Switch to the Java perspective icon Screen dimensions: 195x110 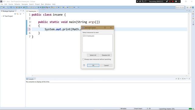193,7
